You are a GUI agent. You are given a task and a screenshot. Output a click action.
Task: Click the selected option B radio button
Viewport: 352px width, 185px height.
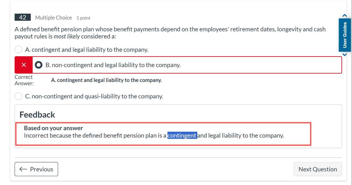pos(39,65)
